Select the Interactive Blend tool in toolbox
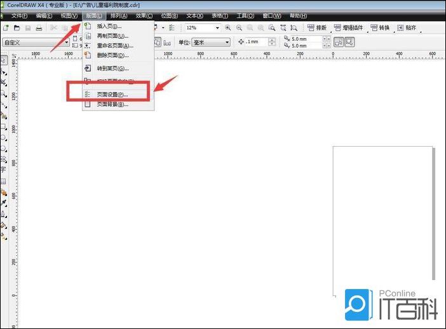Image resolution: width=446 pixels, height=329 pixels. (x=4, y=192)
